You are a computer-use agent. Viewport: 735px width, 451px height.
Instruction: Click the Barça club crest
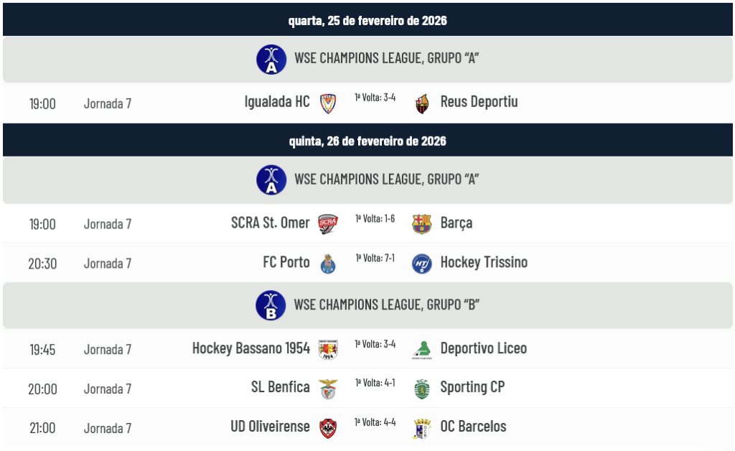tap(422, 224)
